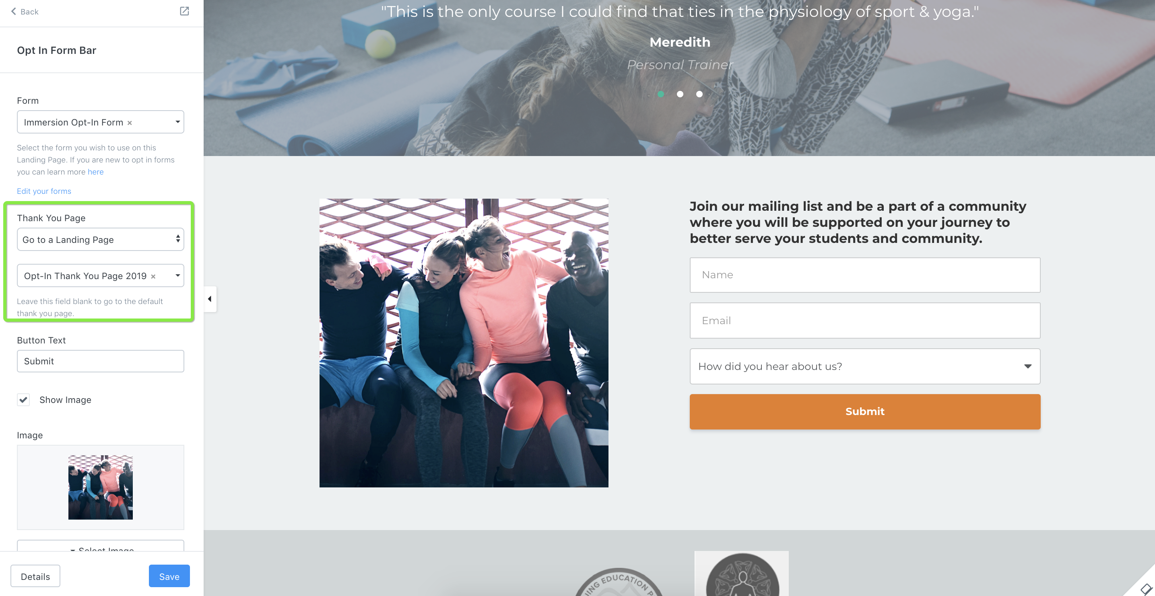Click the Details button
Viewport: 1155px width, 596px height.
tap(35, 576)
